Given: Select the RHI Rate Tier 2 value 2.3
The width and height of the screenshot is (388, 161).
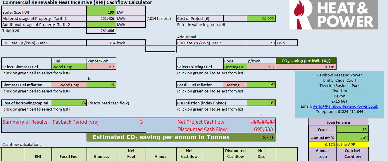Looking at the screenshot, I should point(261,43).
